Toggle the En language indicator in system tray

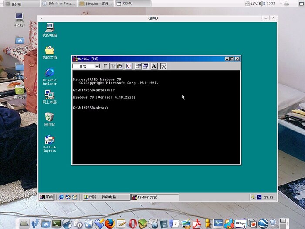pyautogui.click(x=259, y=197)
